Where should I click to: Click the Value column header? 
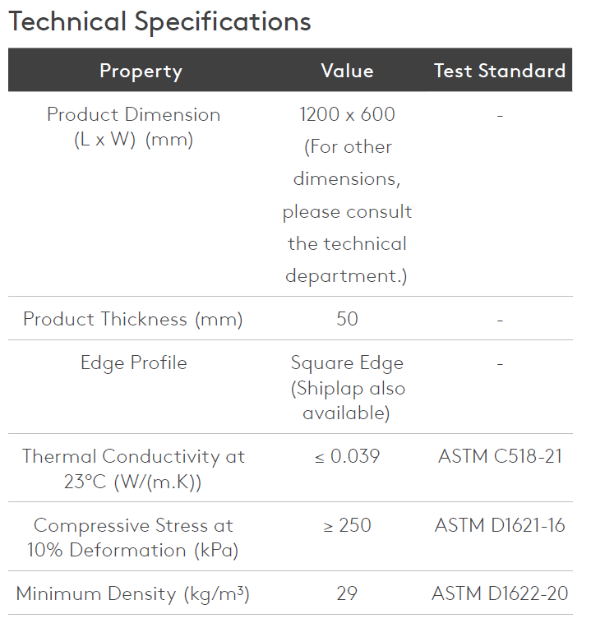click(347, 71)
